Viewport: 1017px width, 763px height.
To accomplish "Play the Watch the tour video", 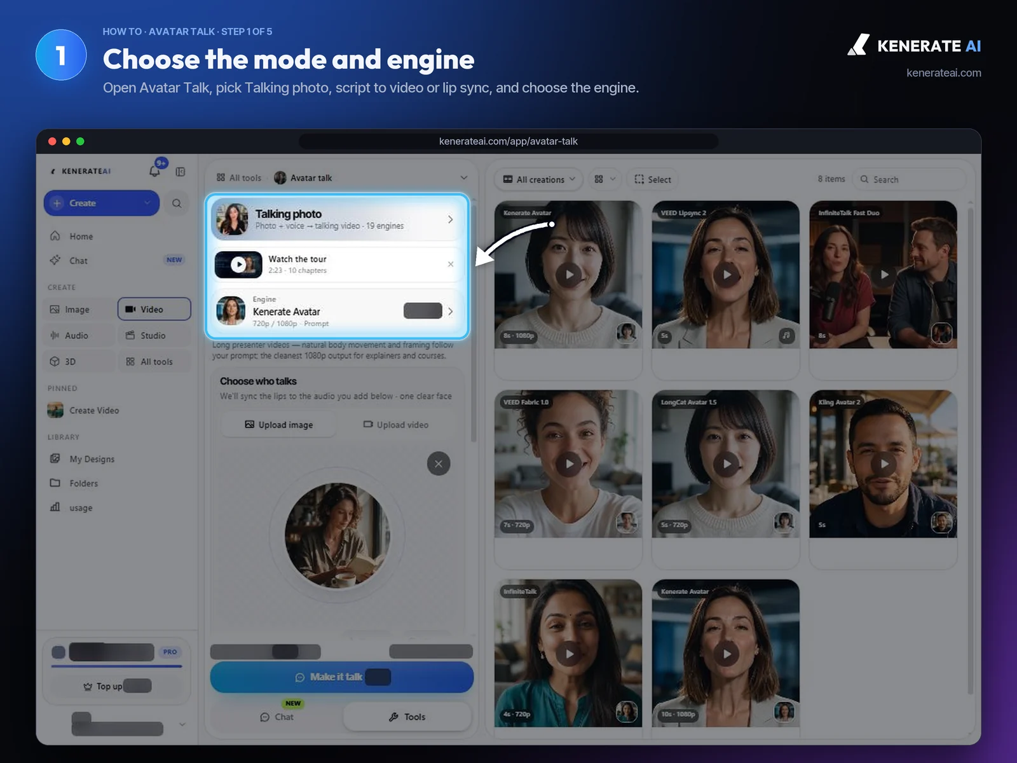I will [238, 265].
